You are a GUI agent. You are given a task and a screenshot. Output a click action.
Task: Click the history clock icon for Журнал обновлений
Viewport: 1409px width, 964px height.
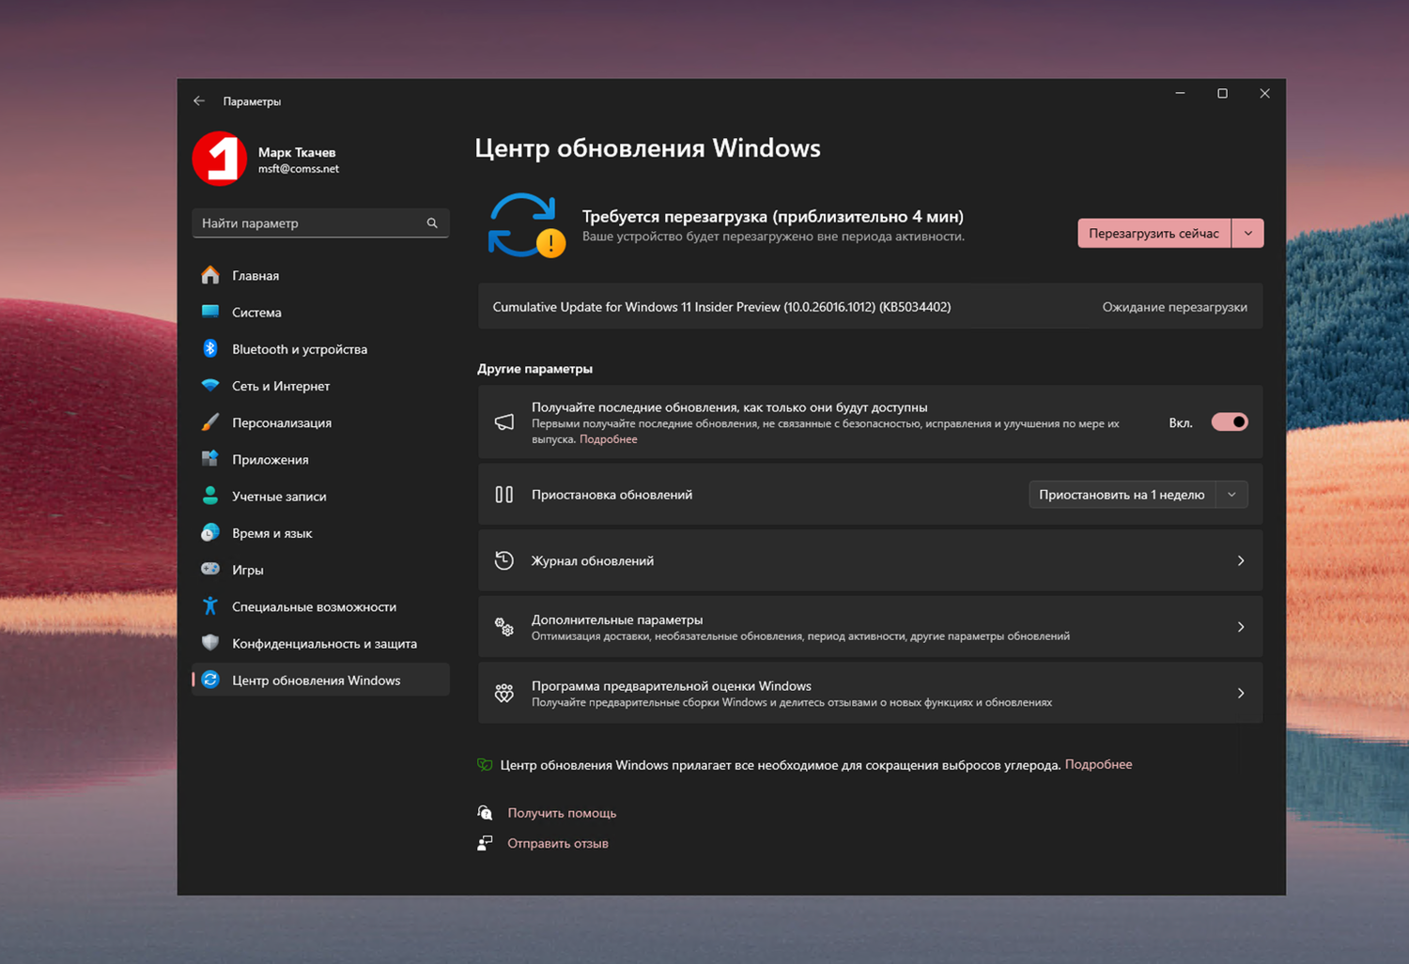click(x=504, y=560)
